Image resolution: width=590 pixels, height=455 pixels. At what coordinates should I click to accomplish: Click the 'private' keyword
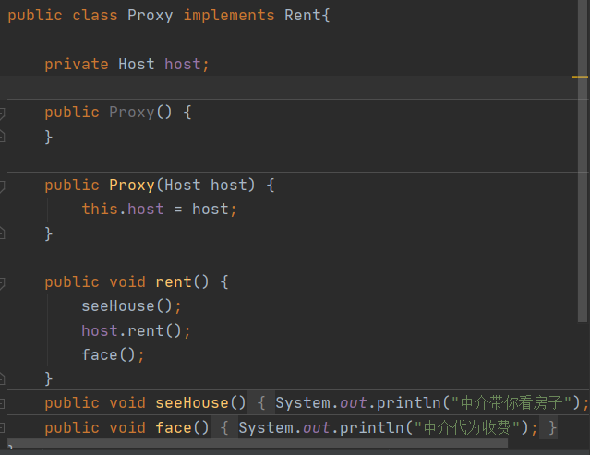coord(77,65)
